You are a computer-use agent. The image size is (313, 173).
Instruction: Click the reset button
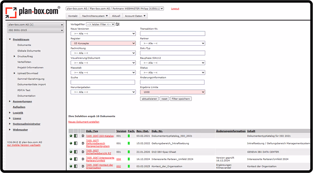click(164, 99)
